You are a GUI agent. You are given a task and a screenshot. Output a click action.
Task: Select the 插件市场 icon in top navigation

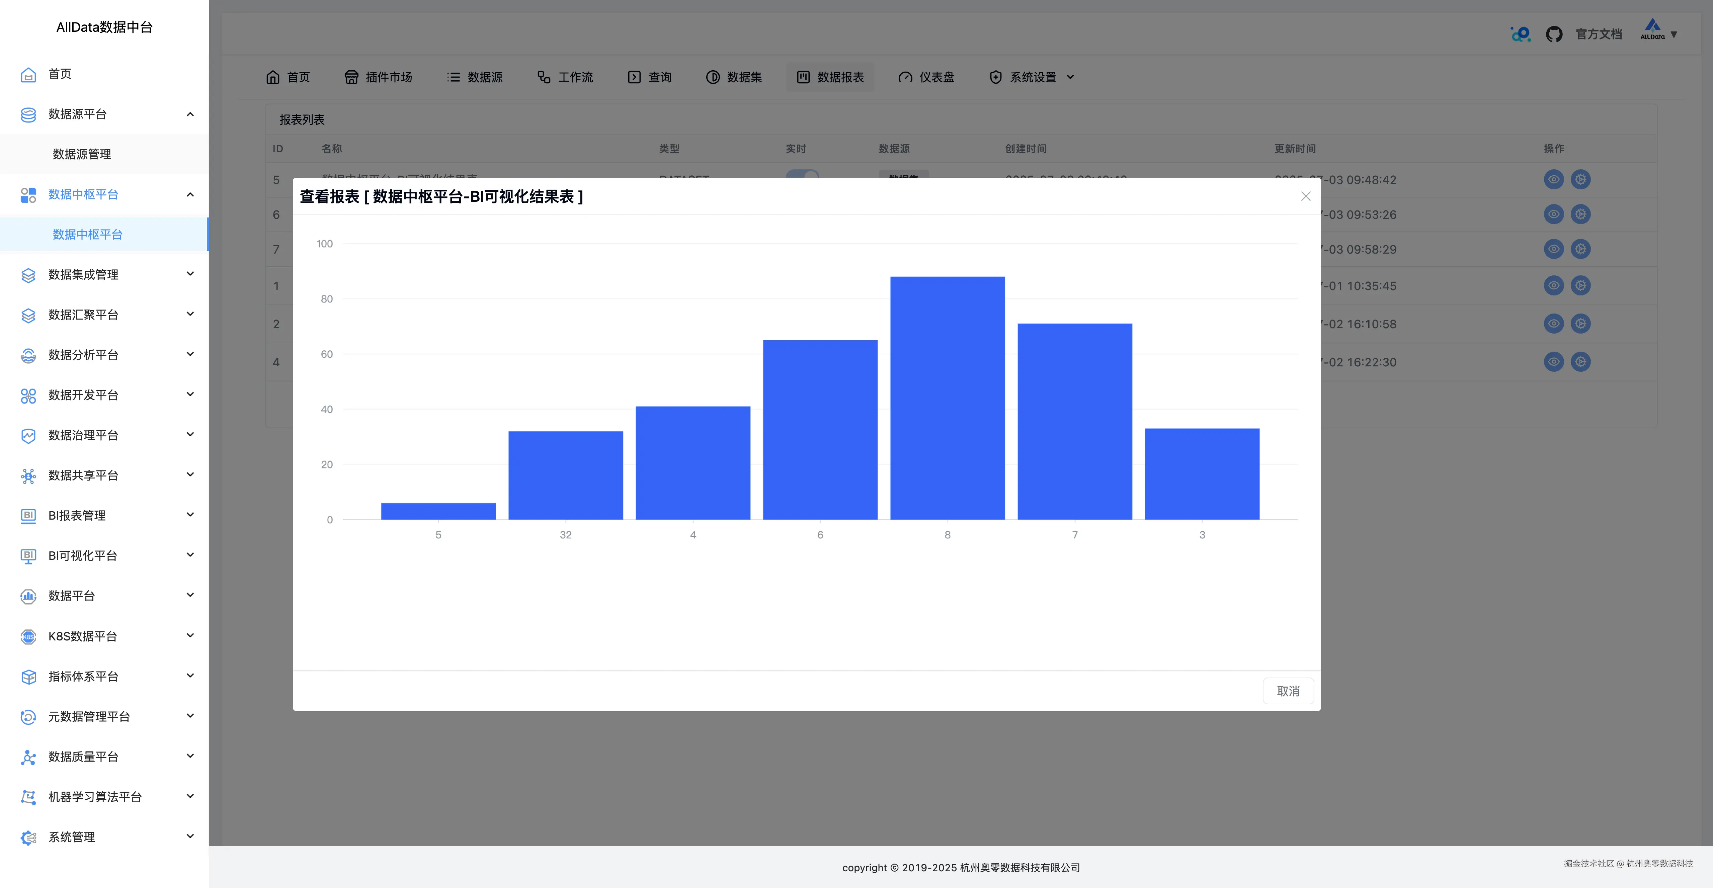click(x=352, y=77)
